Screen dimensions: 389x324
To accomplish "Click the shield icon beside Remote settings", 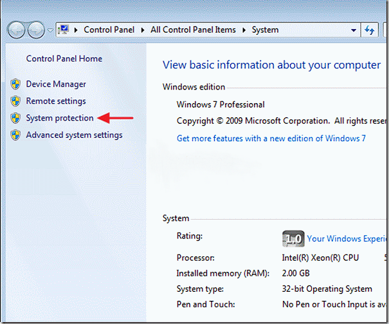I will coord(15,101).
